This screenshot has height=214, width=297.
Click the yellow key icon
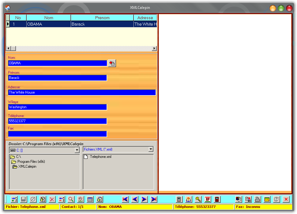(x=198, y=199)
